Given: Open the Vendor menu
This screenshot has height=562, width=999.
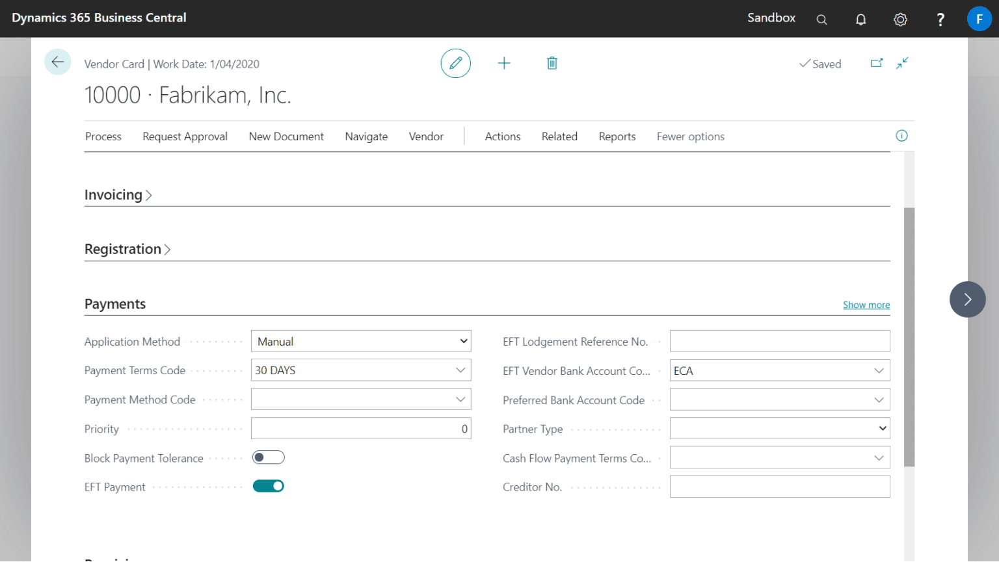Looking at the screenshot, I should pyautogui.click(x=426, y=136).
